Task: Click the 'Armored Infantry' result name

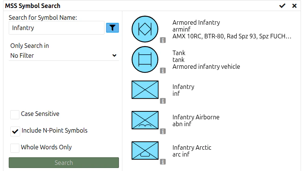Action: 196,22
